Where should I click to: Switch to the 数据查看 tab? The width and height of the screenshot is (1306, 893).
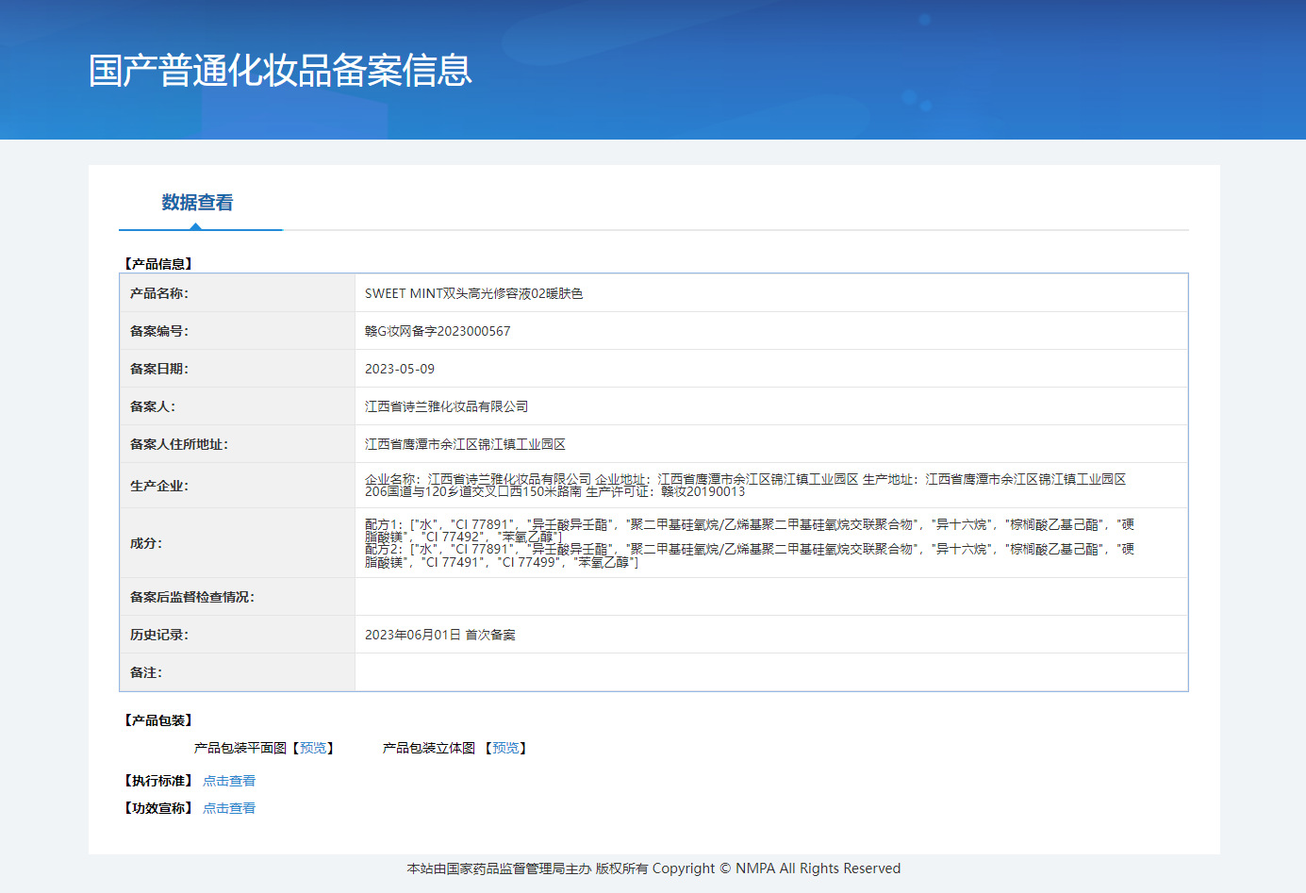coord(197,203)
